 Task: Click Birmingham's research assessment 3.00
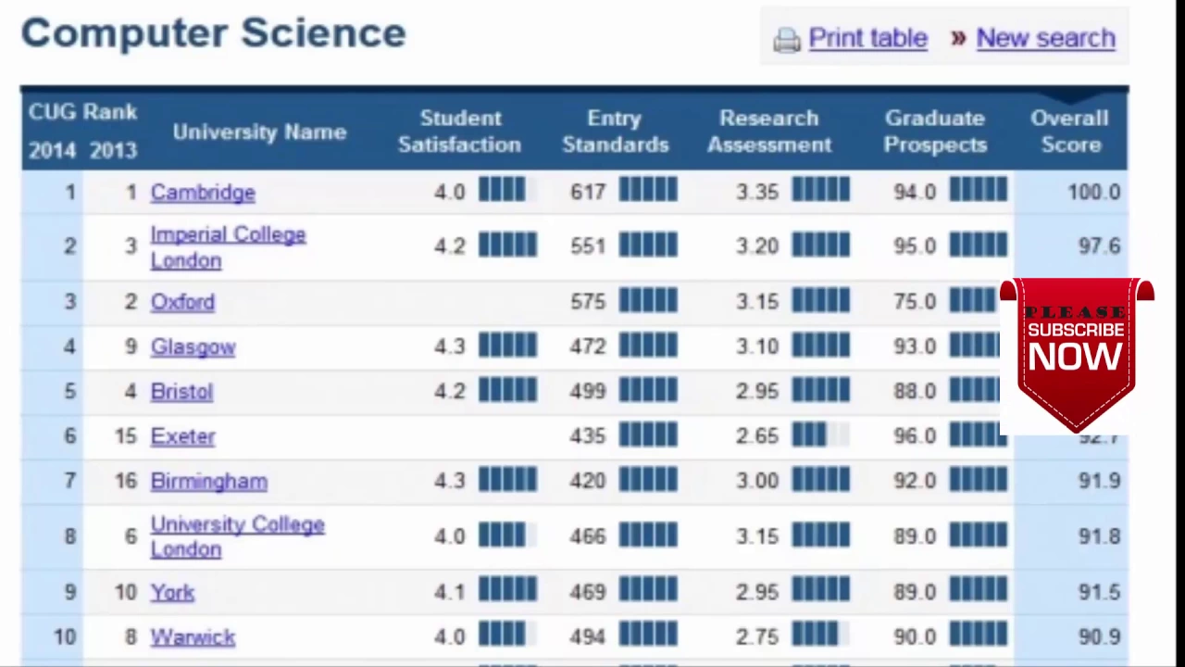pyautogui.click(x=757, y=480)
